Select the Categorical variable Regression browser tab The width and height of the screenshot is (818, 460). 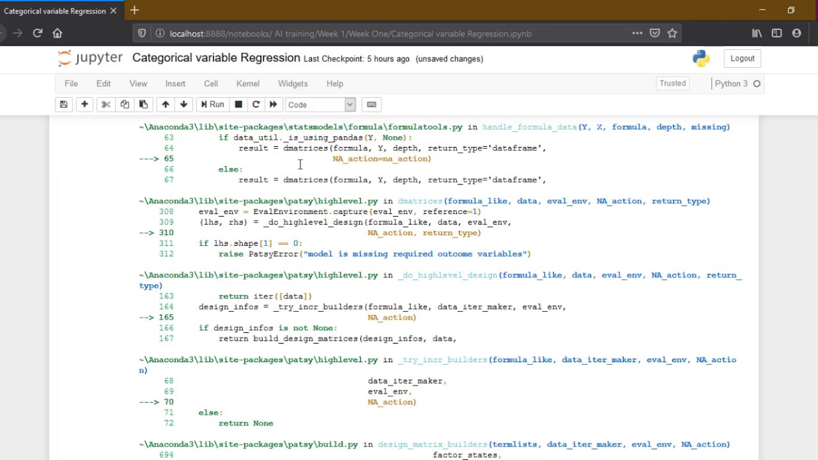55,11
